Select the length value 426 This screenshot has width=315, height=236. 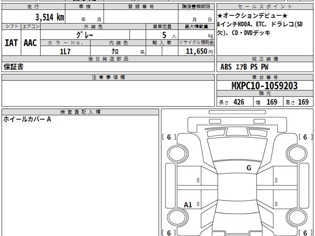click(x=239, y=102)
